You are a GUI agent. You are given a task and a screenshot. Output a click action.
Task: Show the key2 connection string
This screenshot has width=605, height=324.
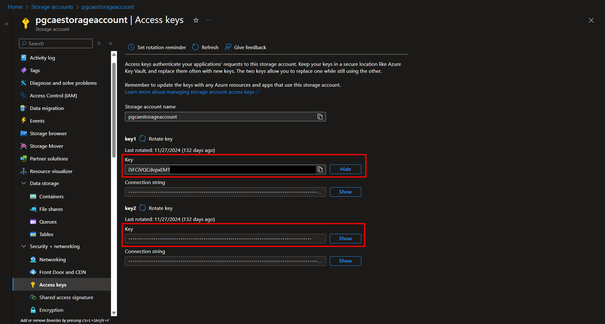click(x=345, y=261)
